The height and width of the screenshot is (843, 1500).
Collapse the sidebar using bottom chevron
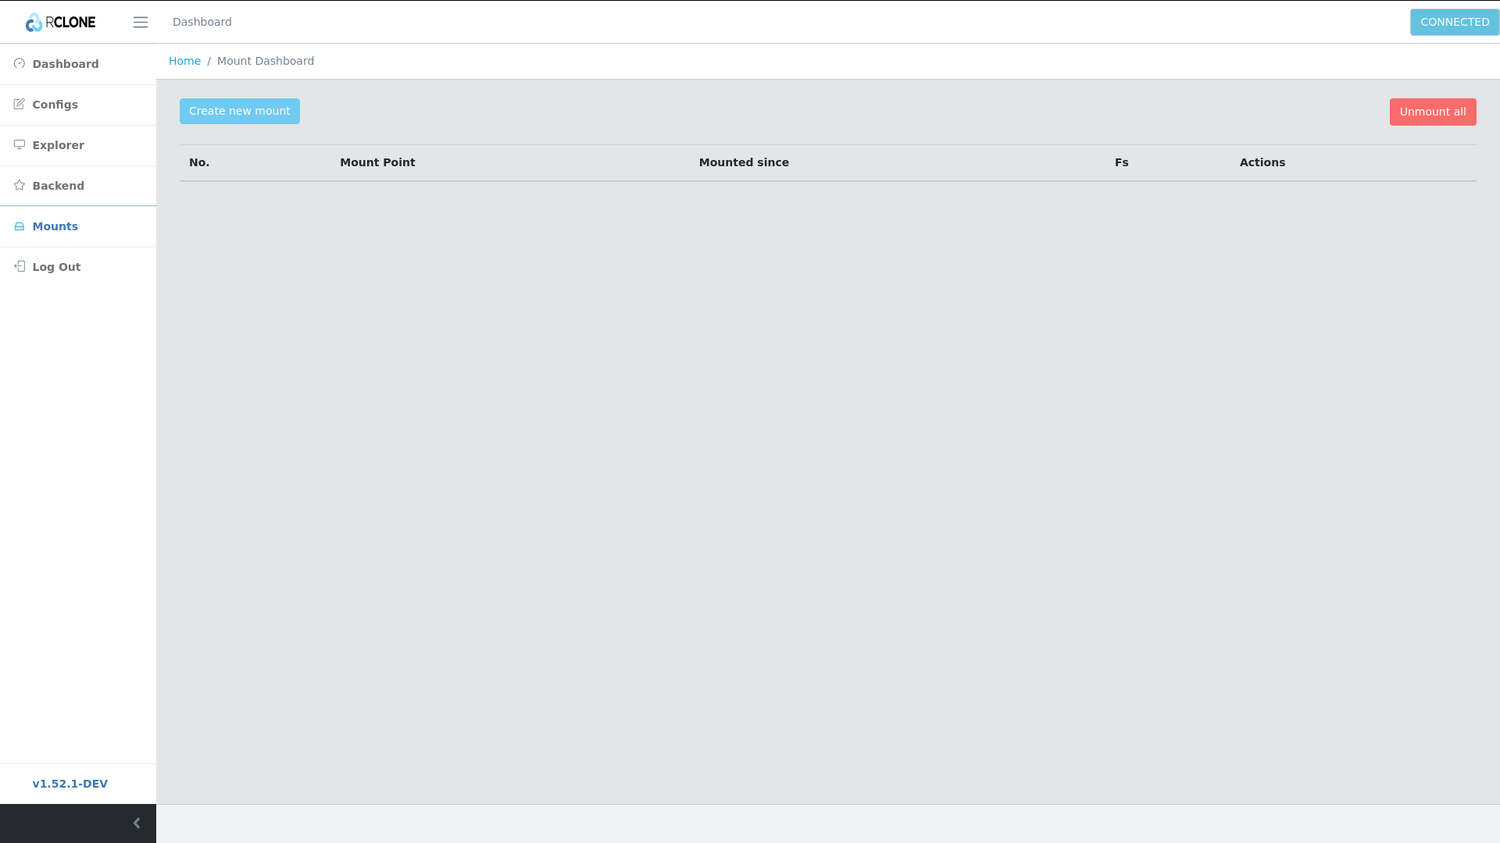(137, 823)
